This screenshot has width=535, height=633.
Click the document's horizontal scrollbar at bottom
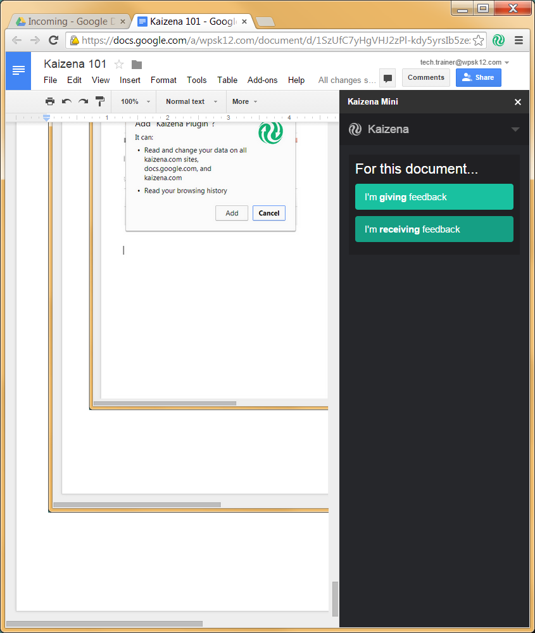(104, 623)
